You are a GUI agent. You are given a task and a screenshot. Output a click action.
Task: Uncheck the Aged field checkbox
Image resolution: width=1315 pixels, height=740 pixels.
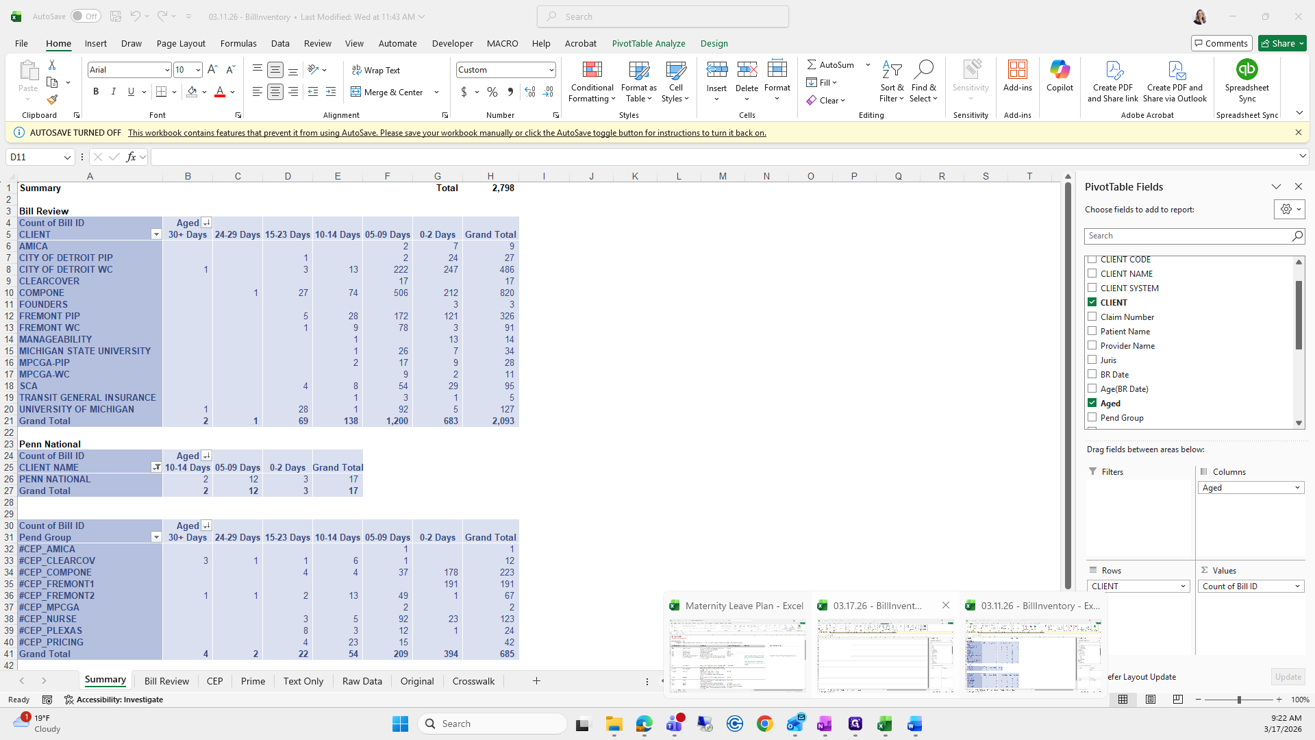[x=1092, y=403]
